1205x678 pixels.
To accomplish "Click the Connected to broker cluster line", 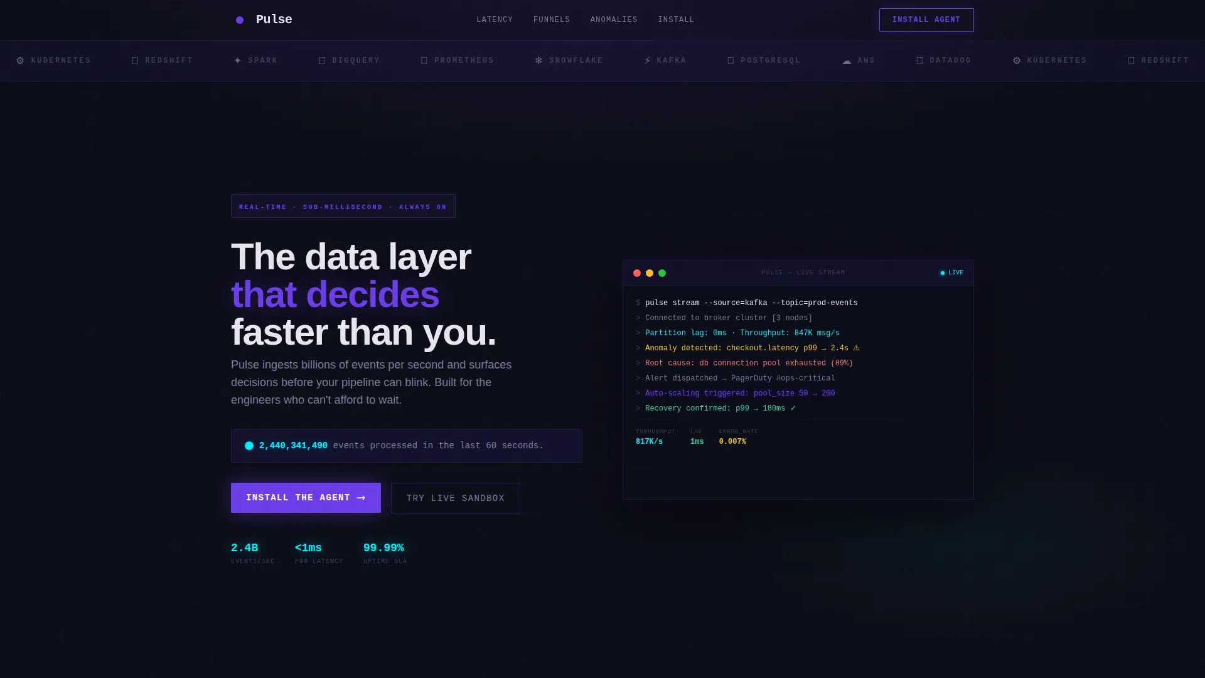I will tap(729, 318).
